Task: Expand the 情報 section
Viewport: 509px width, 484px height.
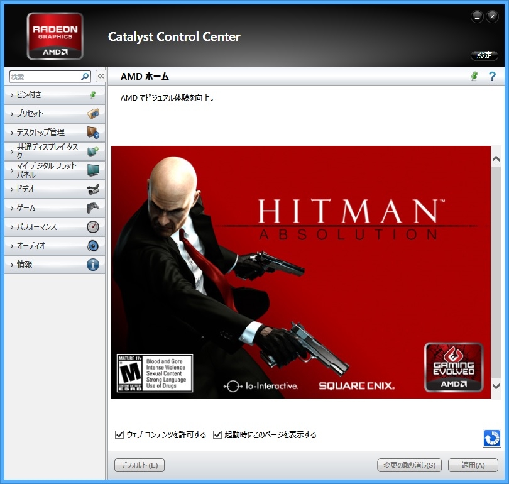Action: pos(55,265)
